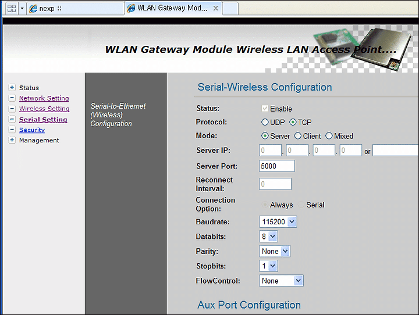This screenshot has width=419, height=315.
Task: Open the Parity dropdown showing None
Action: [x=275, y=251]
